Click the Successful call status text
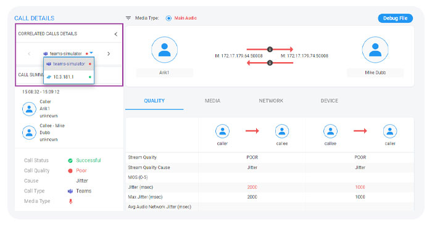The width and height of the screenshot is (432, 225). point(88,160)
